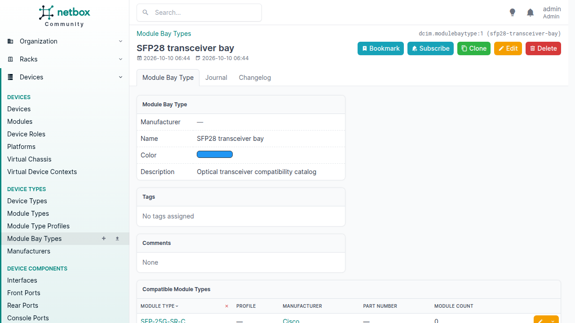Click the Subscribe button
The width and height of the screenshot is (575, 323).
(x=430, y=48)
